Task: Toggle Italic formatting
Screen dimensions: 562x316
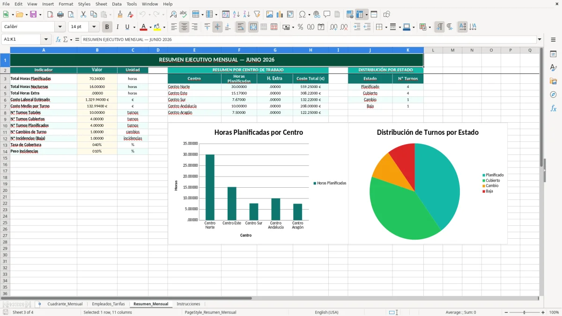Action: (x=117, y=27)
